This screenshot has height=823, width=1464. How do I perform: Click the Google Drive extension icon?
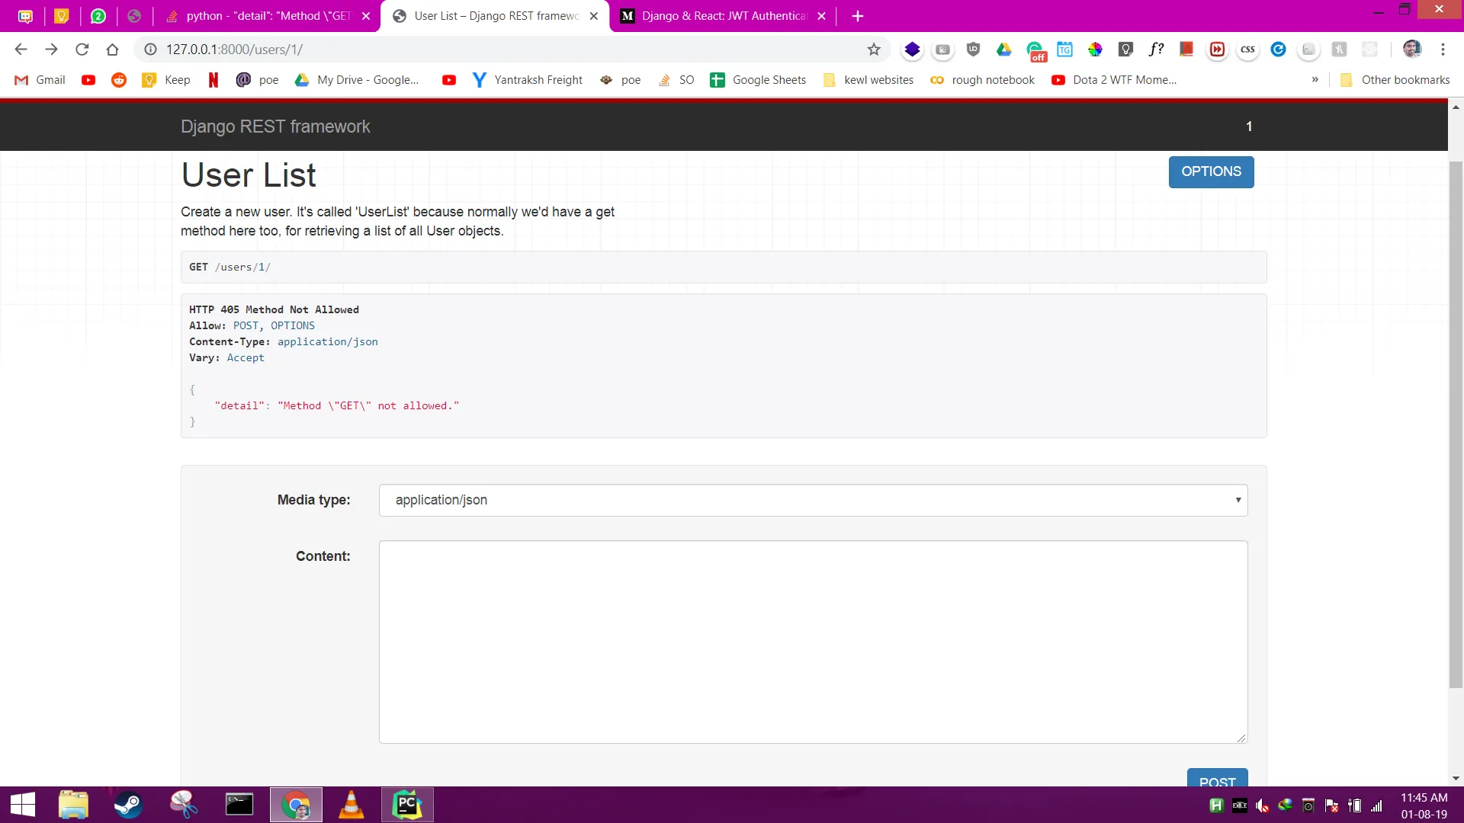click(x=1003, y=50)
